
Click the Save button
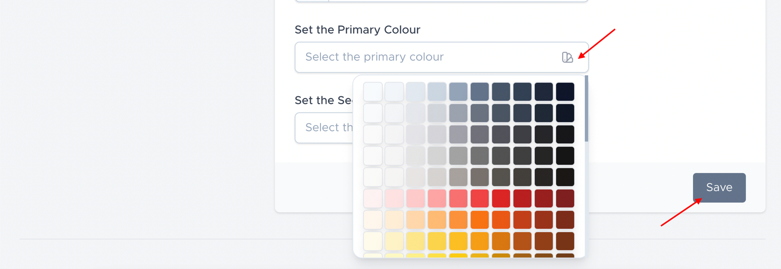tap(719, 187)
